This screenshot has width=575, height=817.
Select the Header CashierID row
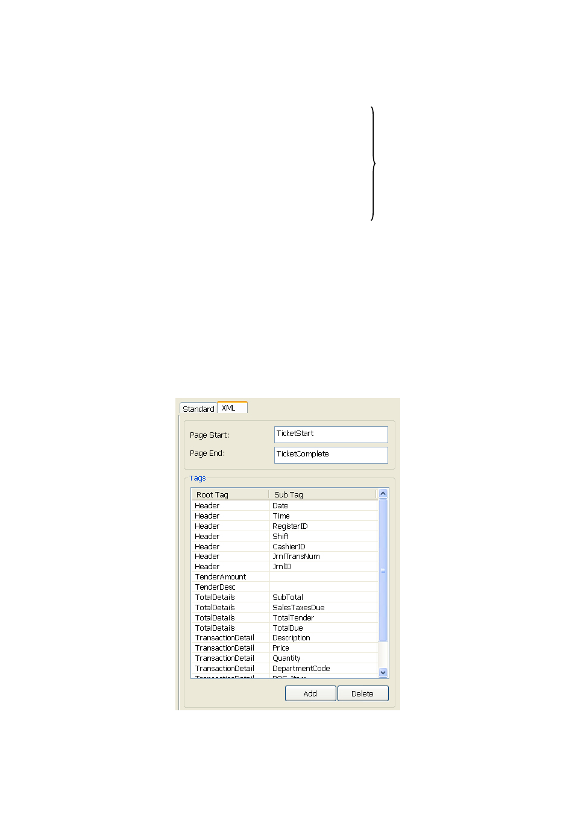(x=284, y=547)
